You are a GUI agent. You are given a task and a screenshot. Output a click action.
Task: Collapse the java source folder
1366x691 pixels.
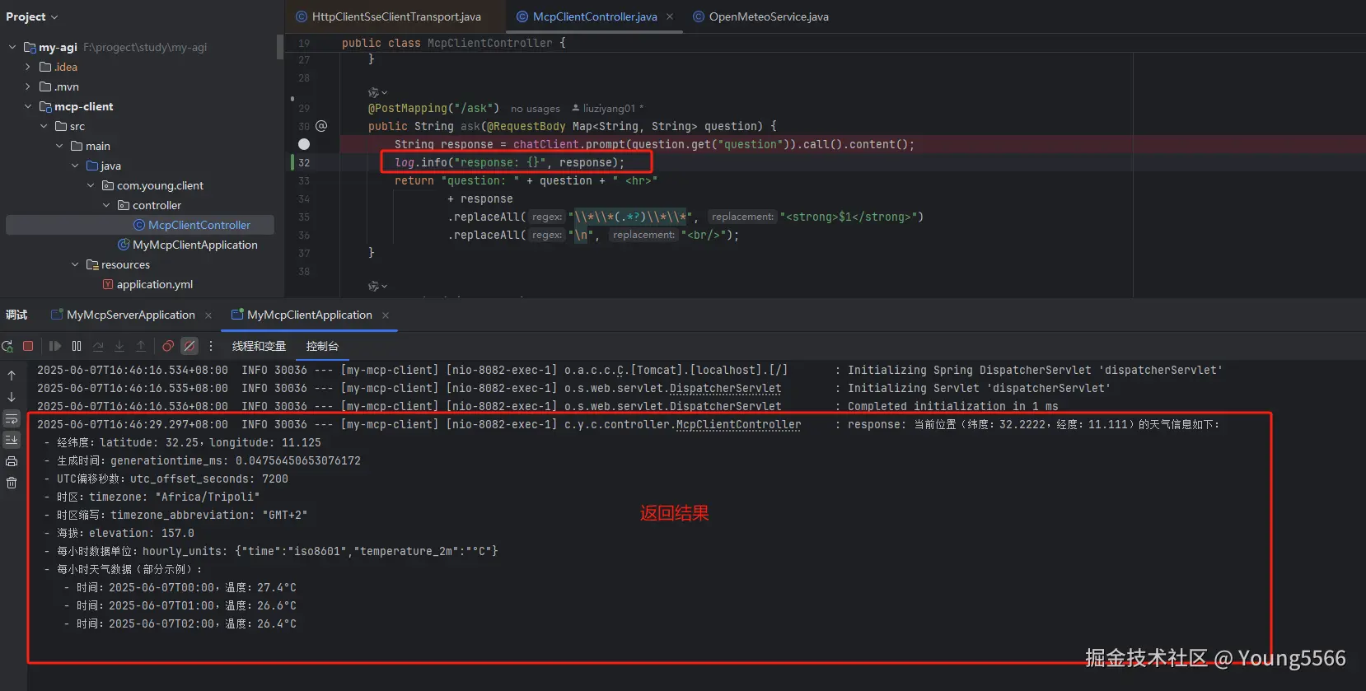click(75, 166)
